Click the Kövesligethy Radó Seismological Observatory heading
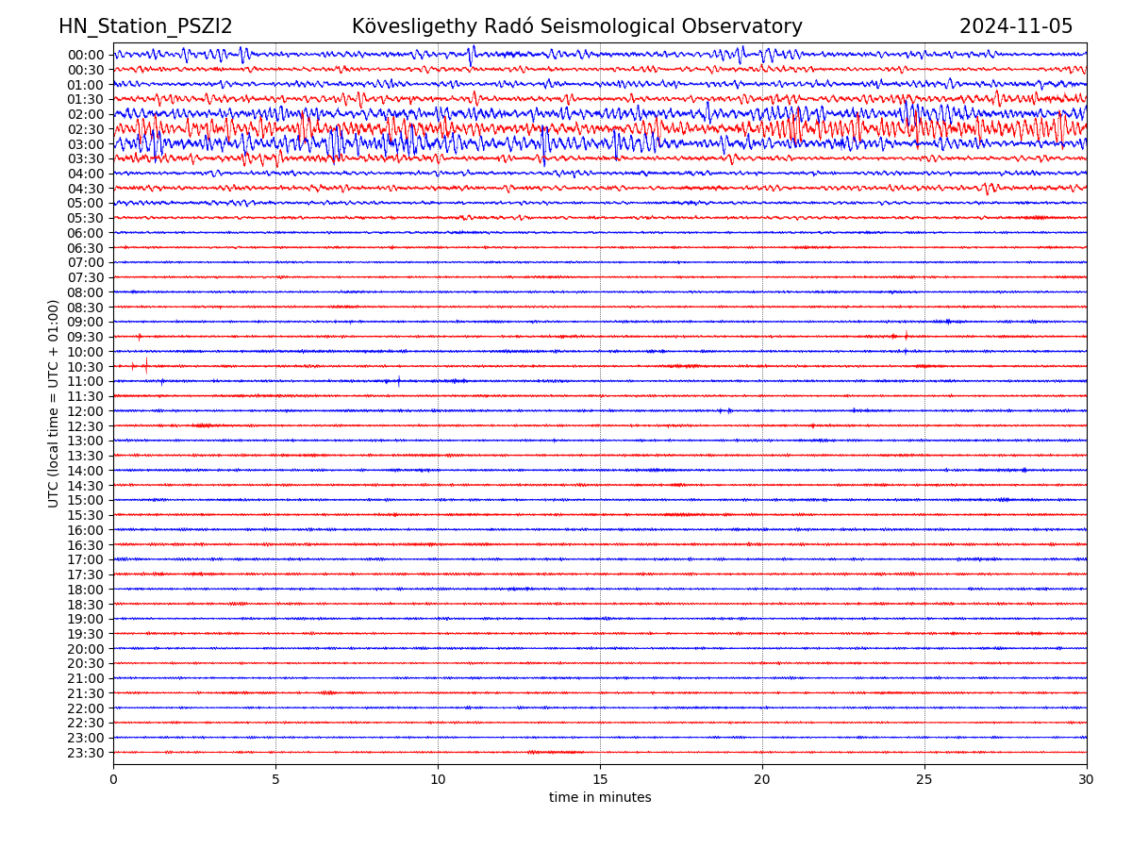1132x849 pixels. point(576,27)
